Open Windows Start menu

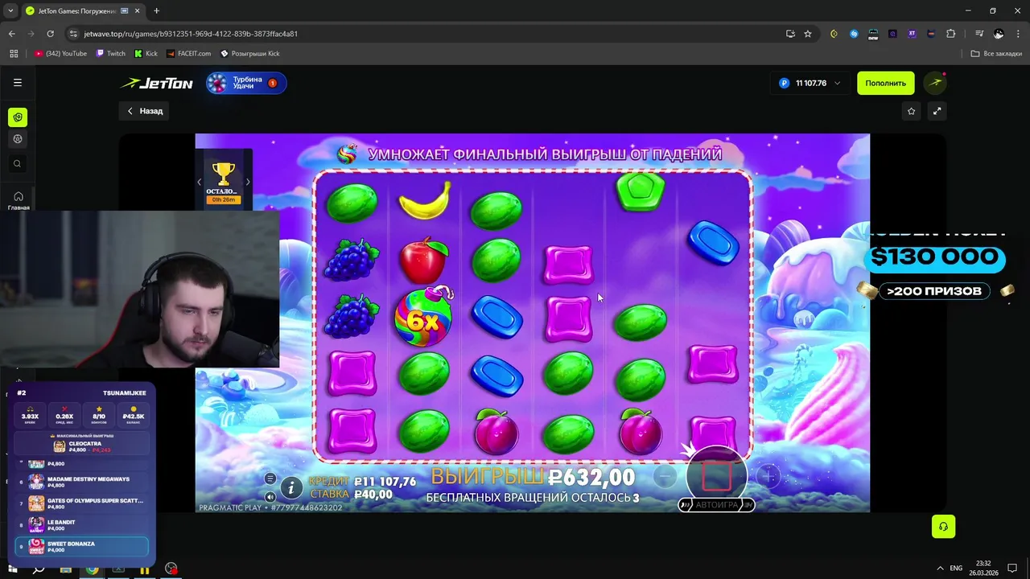[13, 569]
